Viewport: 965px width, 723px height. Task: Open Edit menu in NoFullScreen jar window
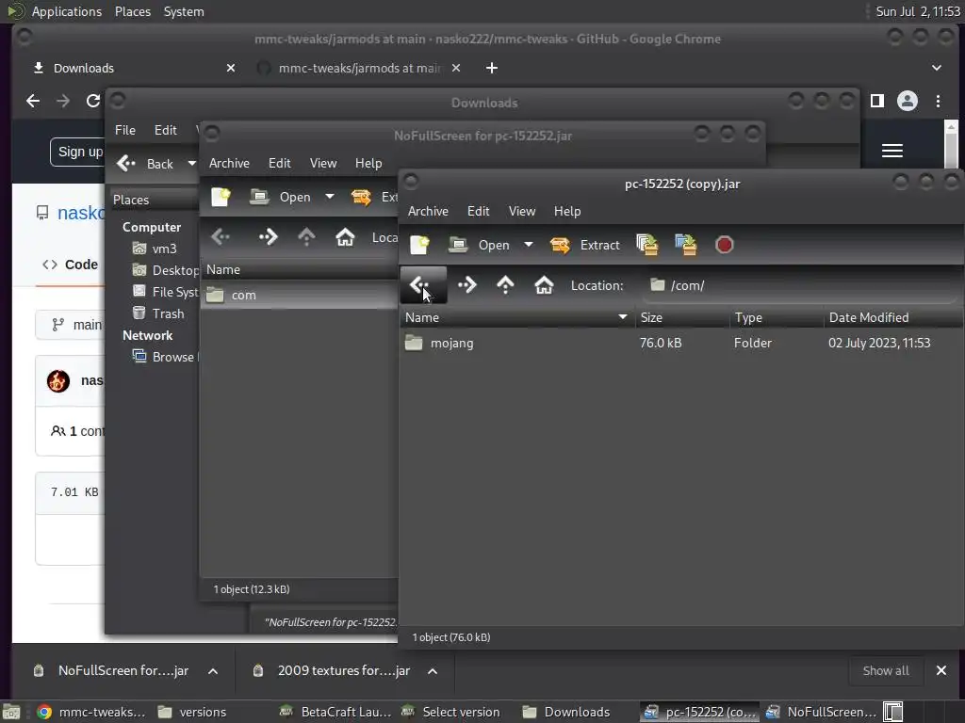[x=279, y=163]
